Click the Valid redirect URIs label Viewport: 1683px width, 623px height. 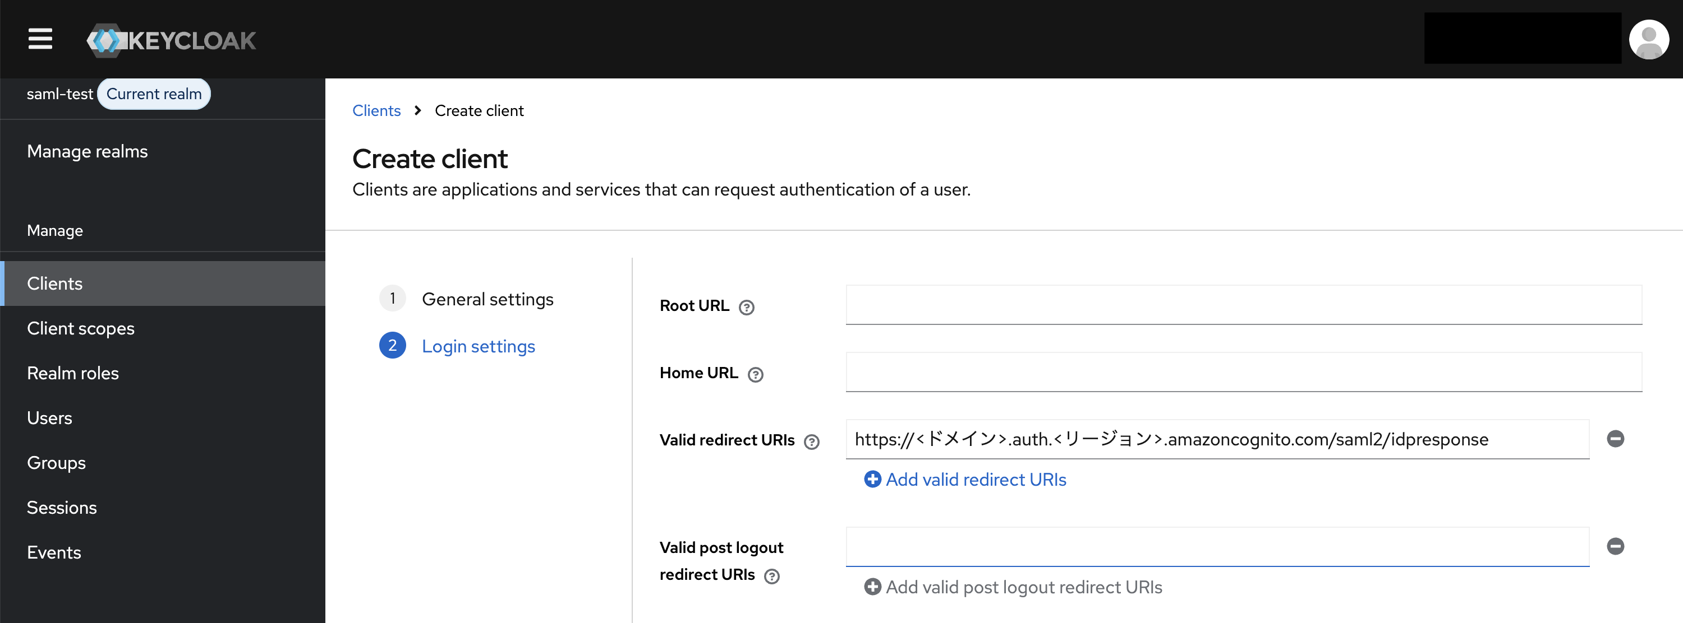pyautogui.click(x=726, y=440)
